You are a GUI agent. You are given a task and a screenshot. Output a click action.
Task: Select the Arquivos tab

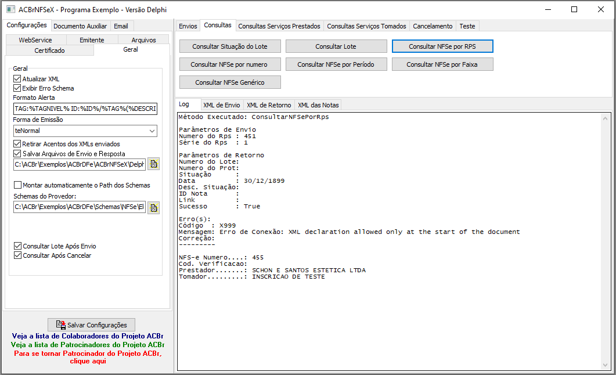[x=144, y=40]
